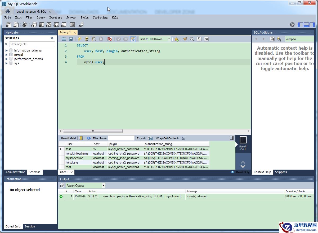The height and width of the screenshot is (233, 318).
Task: Rollback transaction X icon
Action: tap(126, 39)
